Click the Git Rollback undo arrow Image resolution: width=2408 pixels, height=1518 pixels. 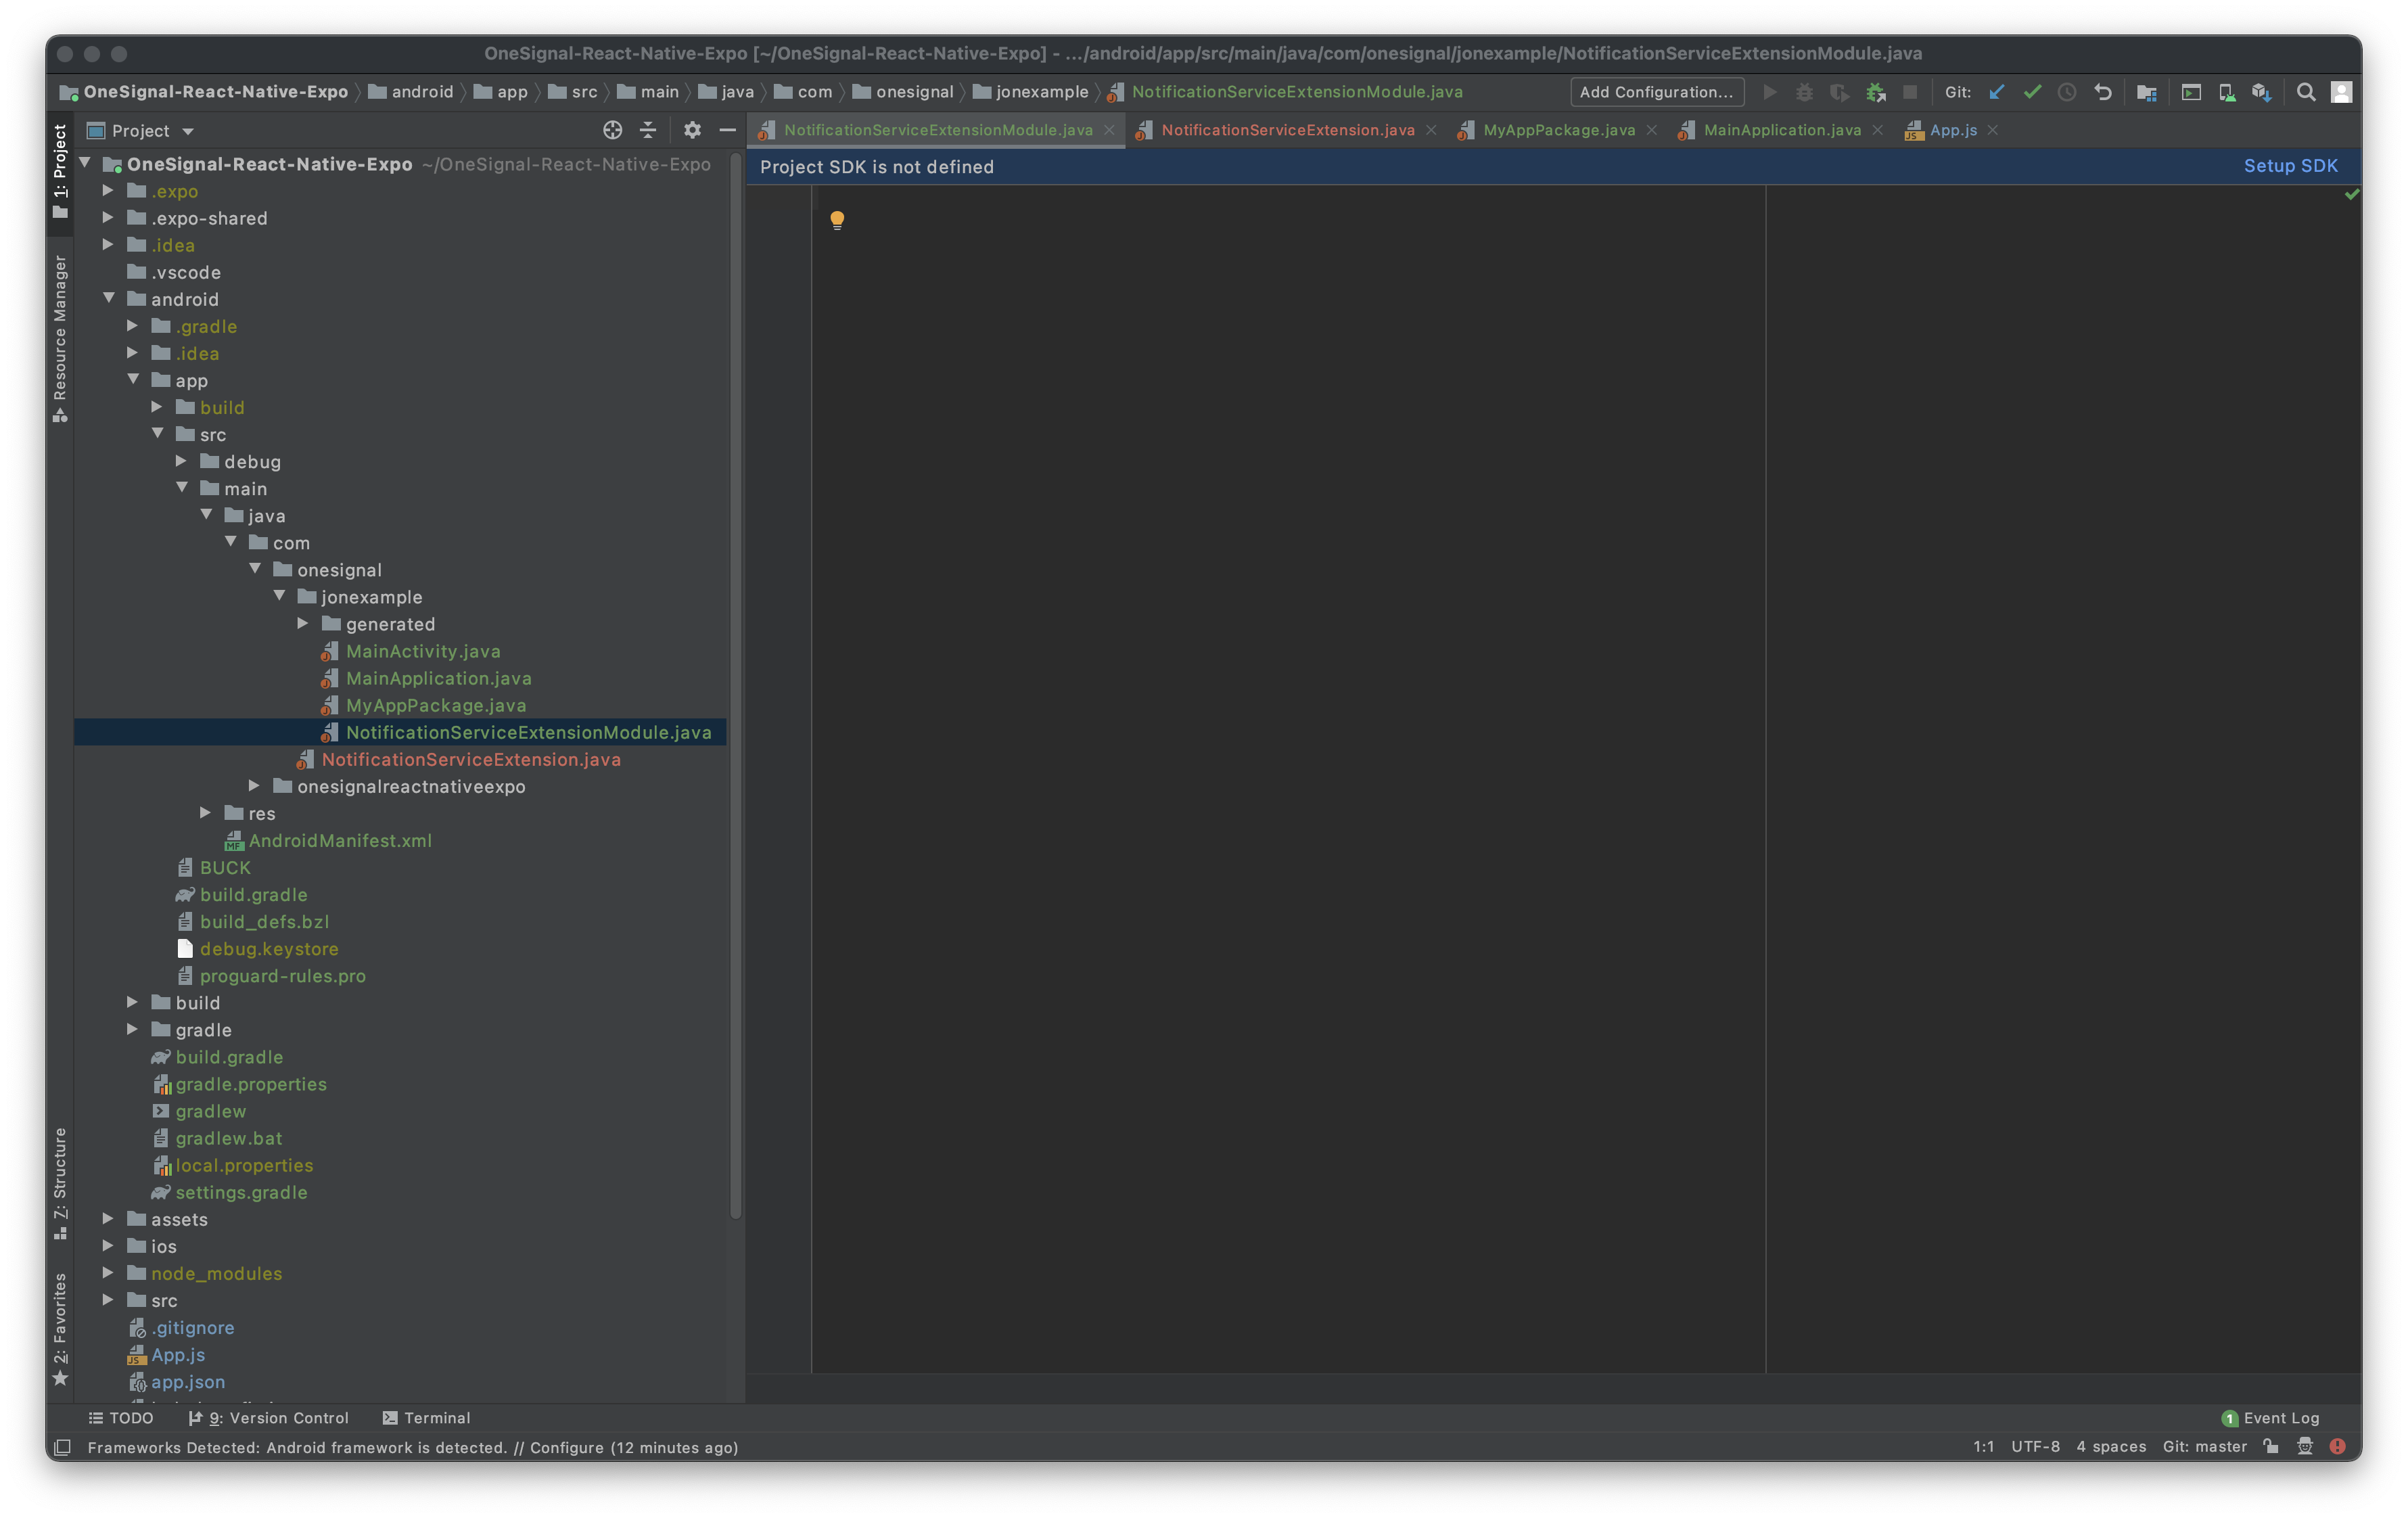point(2103,92)
